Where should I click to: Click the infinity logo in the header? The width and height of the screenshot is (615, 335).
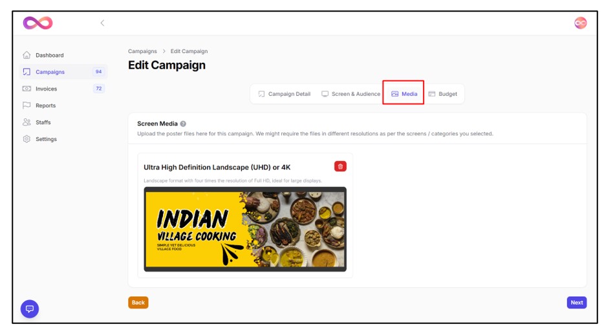click(38, 23)
